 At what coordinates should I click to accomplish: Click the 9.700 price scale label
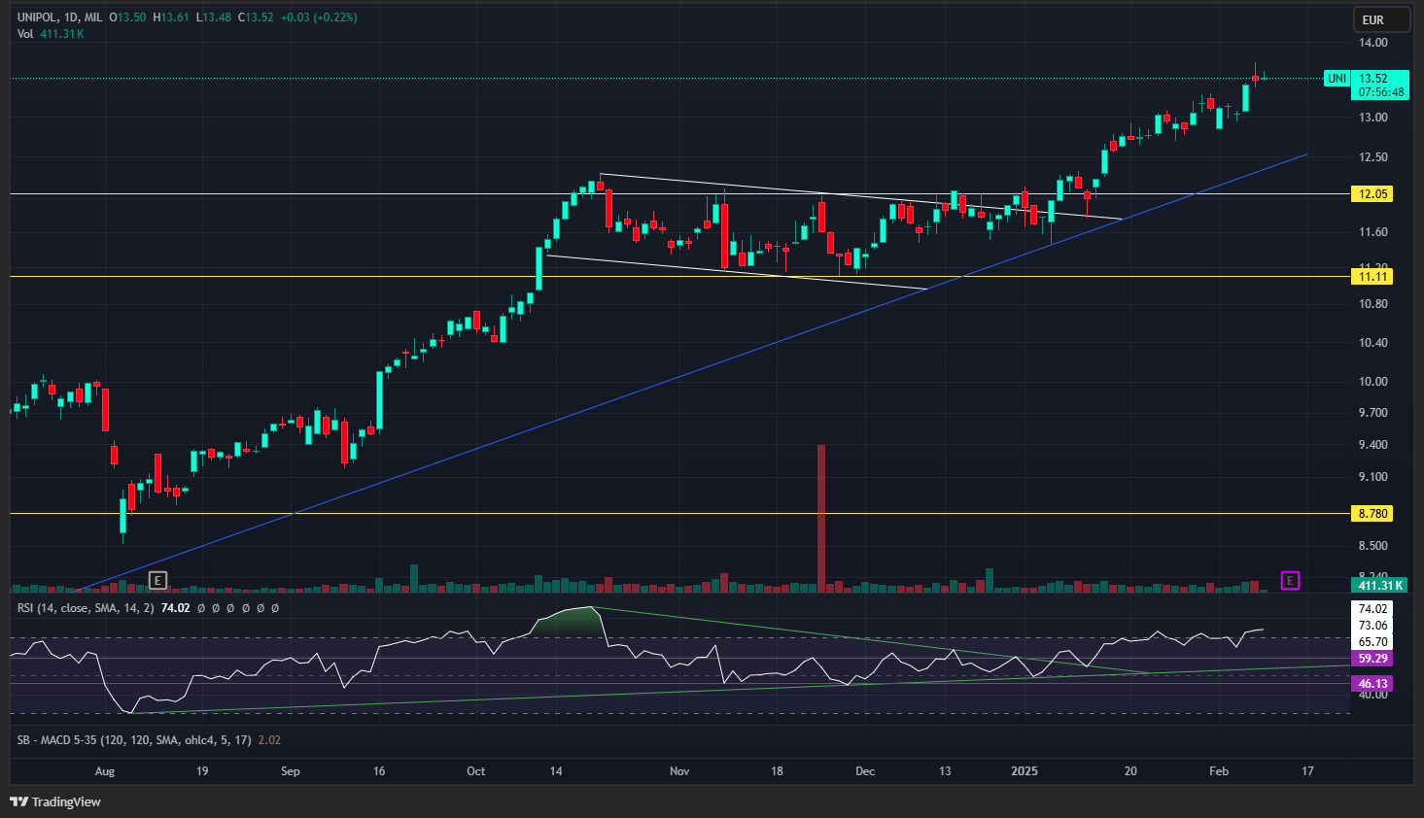[1372, 413]
